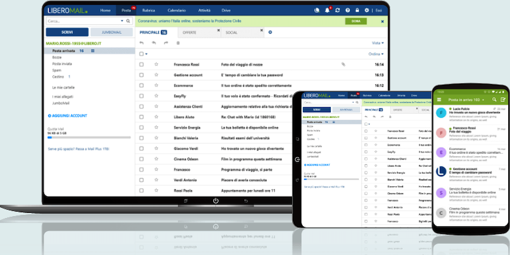Screen dimensions: 510x255
Task: Expand the Vista dropdown on the laptop
Action: [377, 43]
